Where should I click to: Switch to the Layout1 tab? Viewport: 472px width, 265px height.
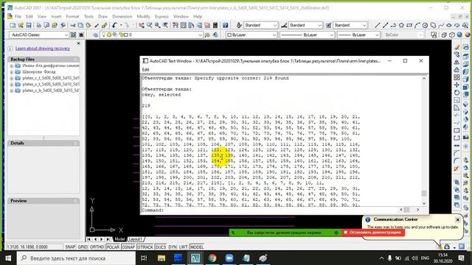pos(136,239)
